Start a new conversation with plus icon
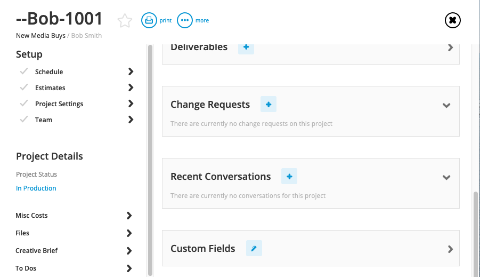The height and width of the screenshot is (277, 480). [289, 176]
